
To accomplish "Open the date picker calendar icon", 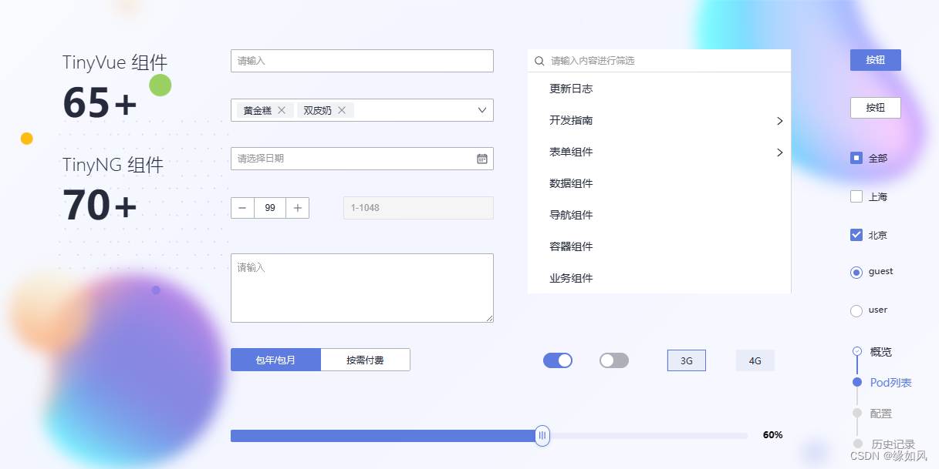I will (482, 159).
